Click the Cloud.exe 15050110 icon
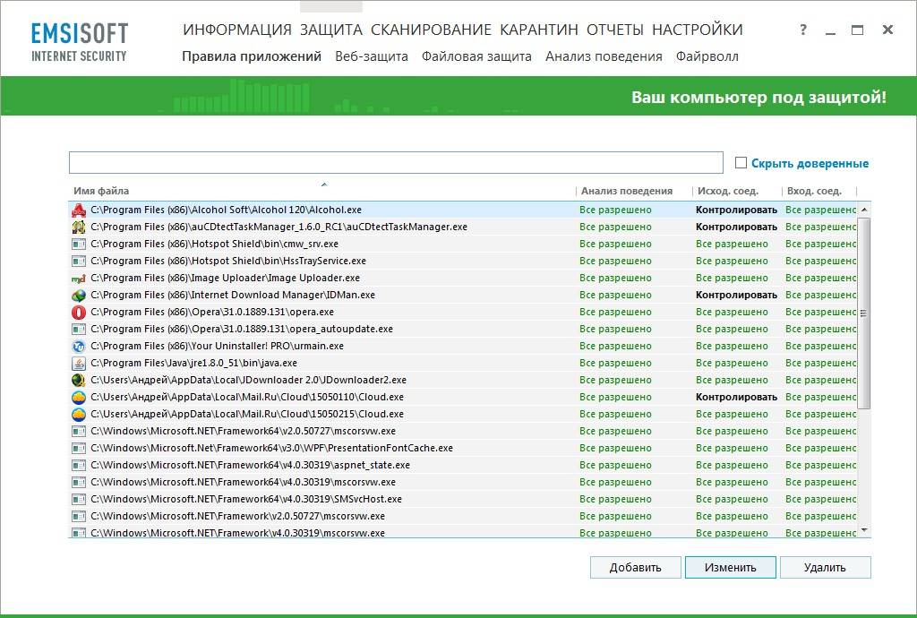Image resolution: width=917 pixels, height=618 pixels. [79, 397]
